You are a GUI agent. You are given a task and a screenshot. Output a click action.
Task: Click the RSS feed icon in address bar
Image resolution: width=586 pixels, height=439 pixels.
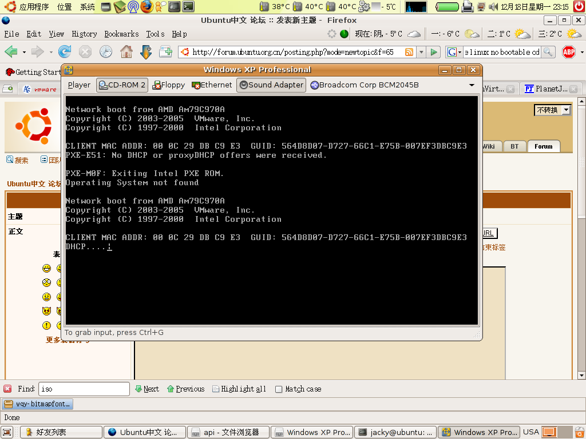pos(409,52)
